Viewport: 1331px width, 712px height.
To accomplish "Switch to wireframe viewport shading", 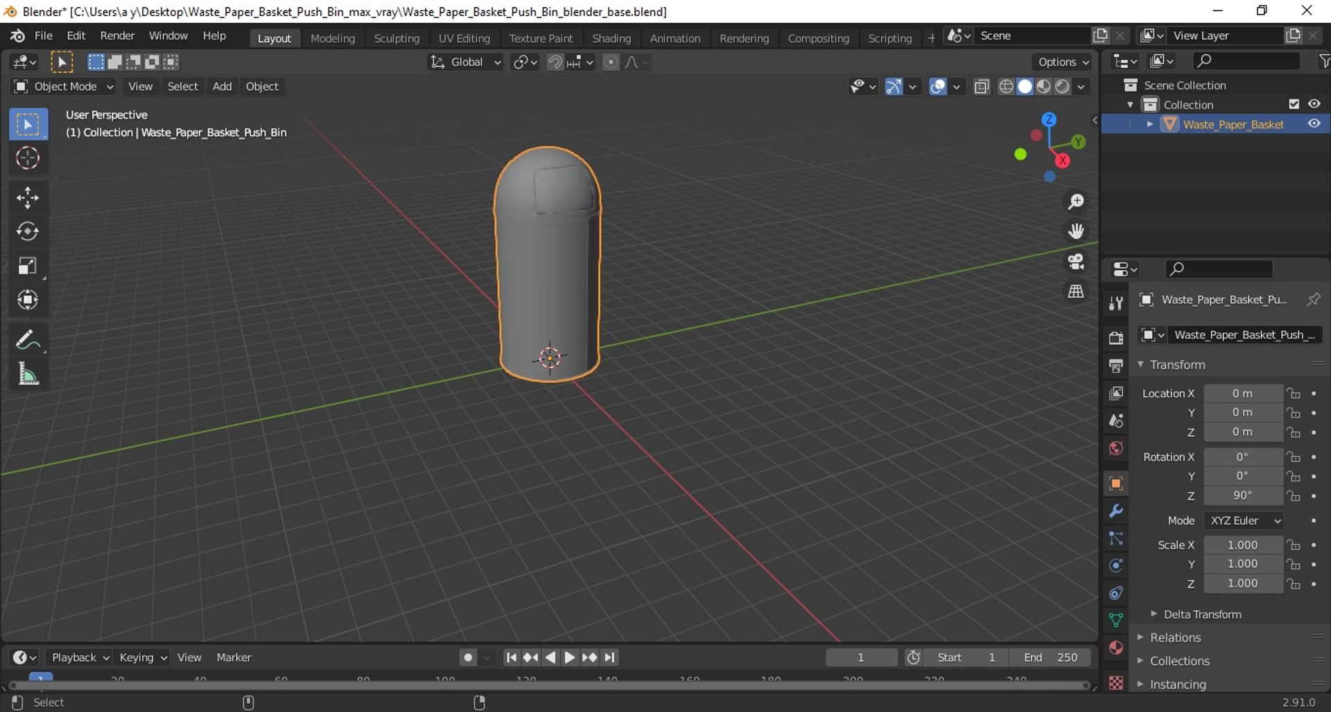I will point(1006,87).
